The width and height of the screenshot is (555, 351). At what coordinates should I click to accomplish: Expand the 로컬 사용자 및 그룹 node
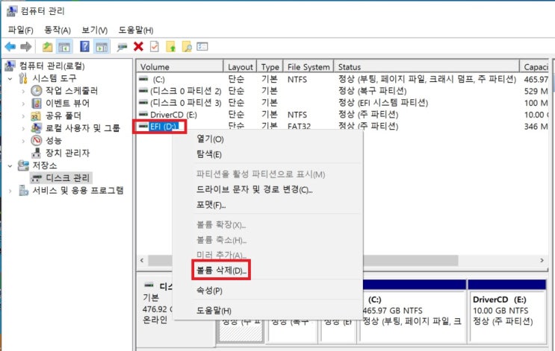click(23, 128)
